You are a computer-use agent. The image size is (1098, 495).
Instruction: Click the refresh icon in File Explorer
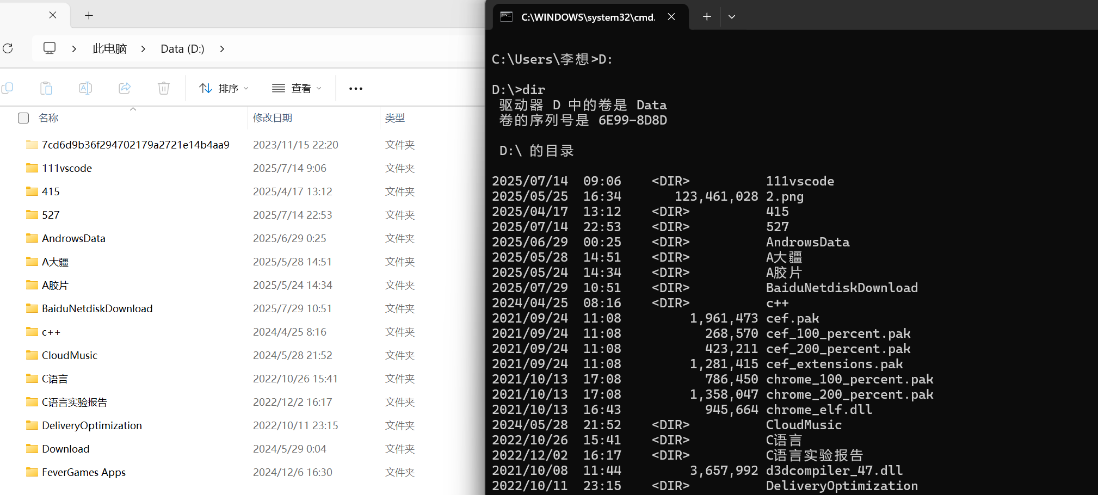(x=8, y=48)
